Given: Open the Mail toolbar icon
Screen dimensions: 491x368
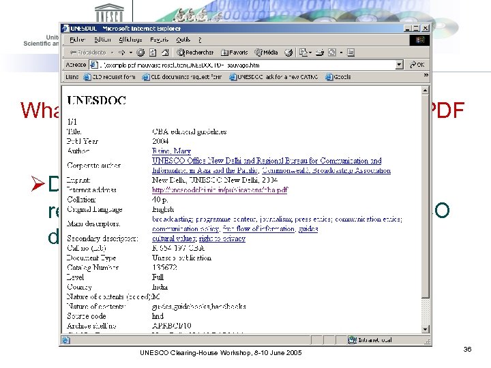Looking at the screenshot, I should click(303, 52).
